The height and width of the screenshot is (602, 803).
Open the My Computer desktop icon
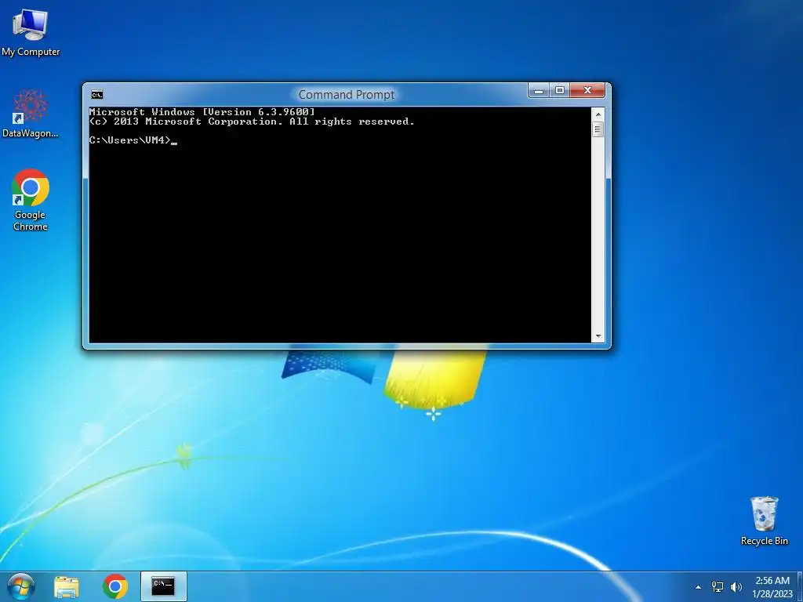click(x=31, y=32)
